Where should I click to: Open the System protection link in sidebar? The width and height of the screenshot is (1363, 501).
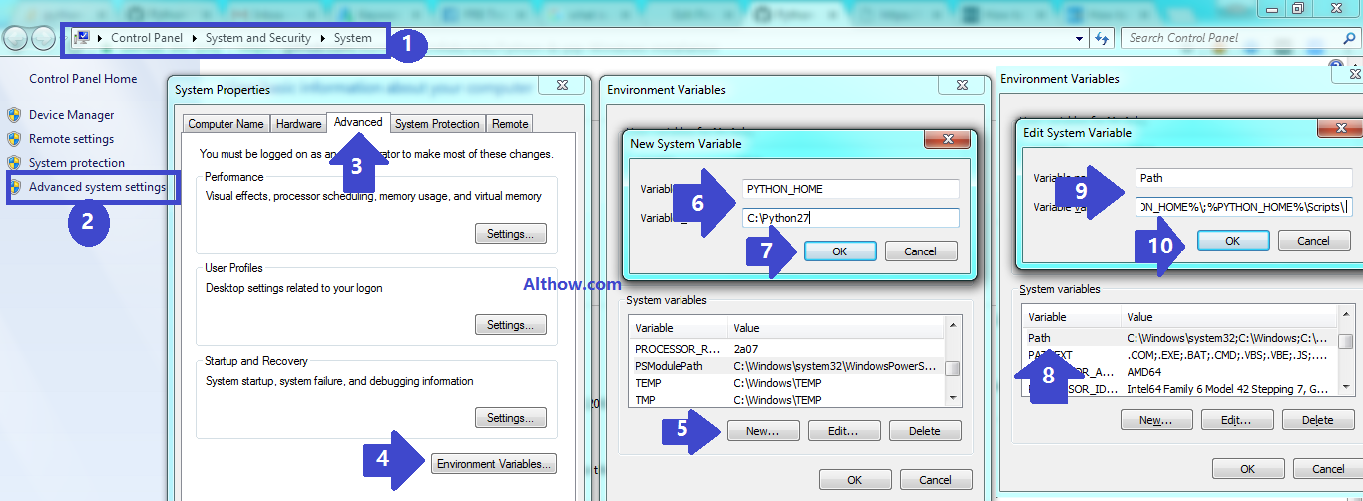[x=77, y=163]
